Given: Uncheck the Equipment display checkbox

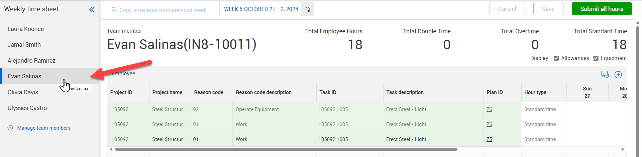Looking at the screenshot, I should [596, 58].
